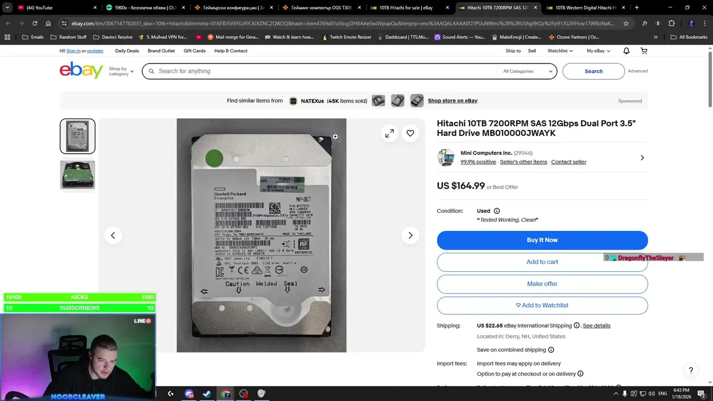
Task: Bookmark this page with the star icon
Action: pos(626,23)
